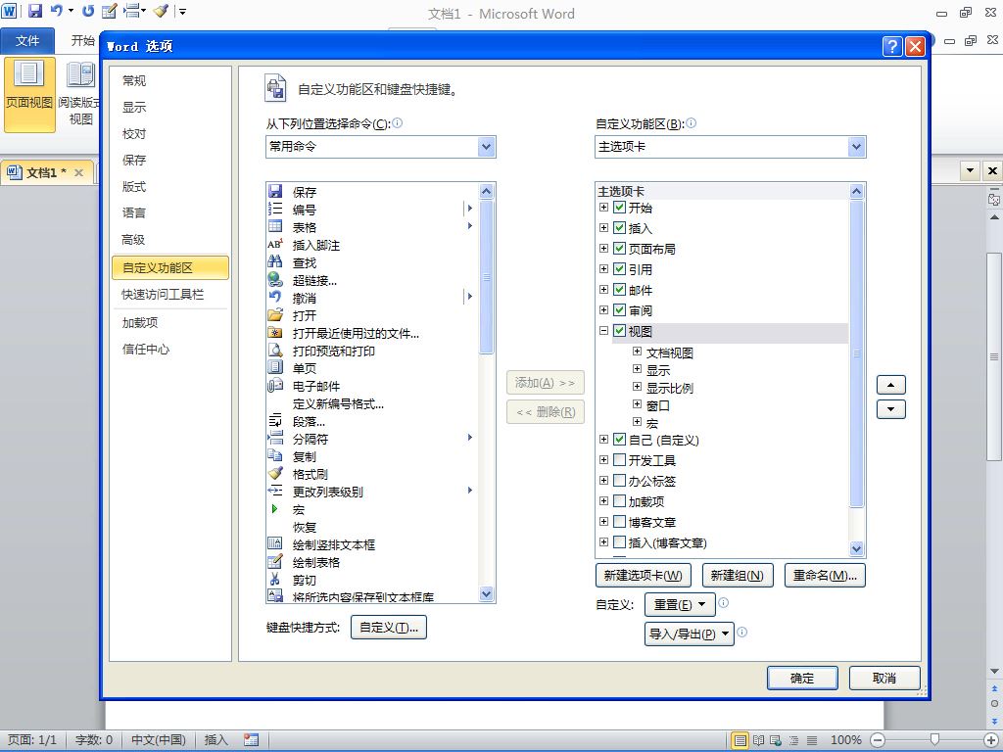Open the 导入/导出 dropdown button
Image resolution: width=1003 pixels, height=752 pixels.
689,634
